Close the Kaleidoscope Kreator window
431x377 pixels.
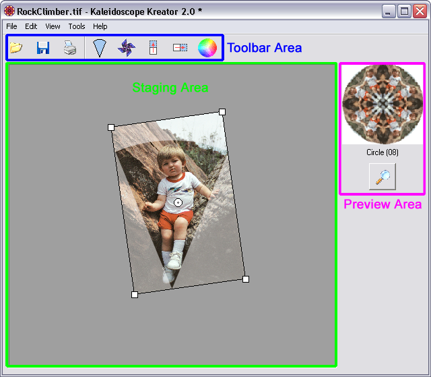click(420, 11)
